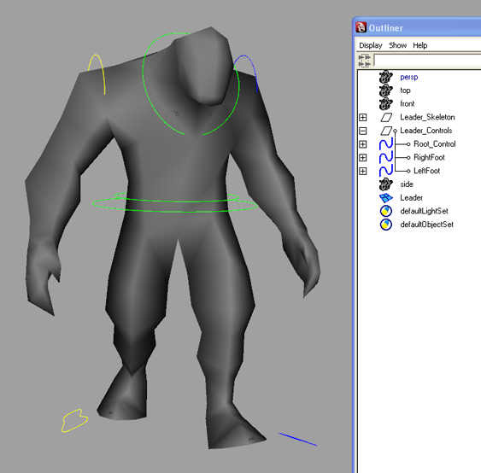Expand the LeftFoot node

click(362, 171)
